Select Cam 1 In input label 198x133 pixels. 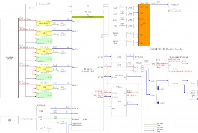click(x=75, y=21)
